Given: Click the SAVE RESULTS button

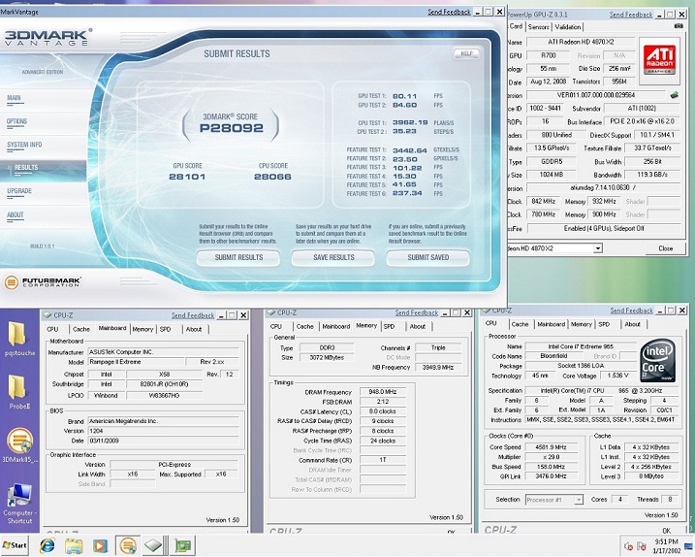Looking at the screenshot, I should tap(333, 257).
